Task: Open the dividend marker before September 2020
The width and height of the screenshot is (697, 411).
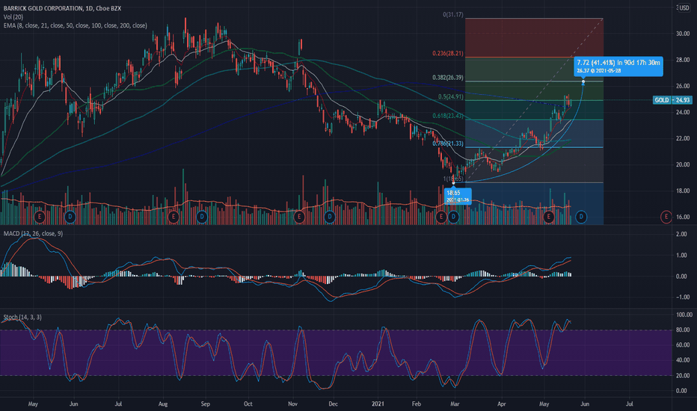Action: coord(202,217)
